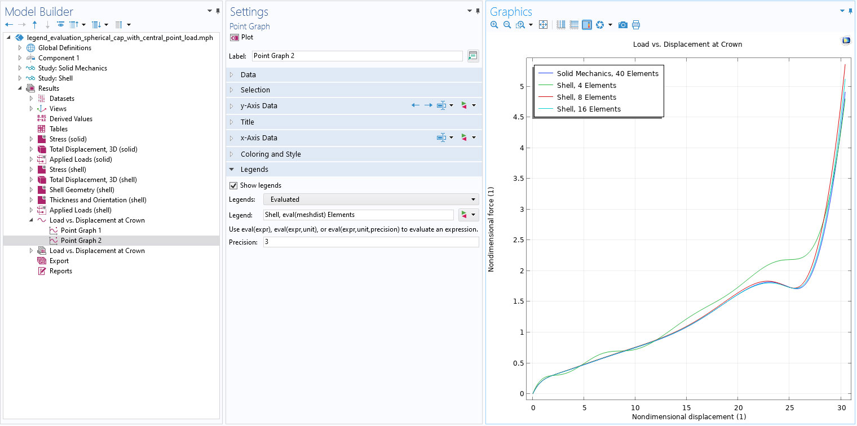Select the Reports node in the tree
The width and height of the screenshot is (857, 426).
[60, 271]
